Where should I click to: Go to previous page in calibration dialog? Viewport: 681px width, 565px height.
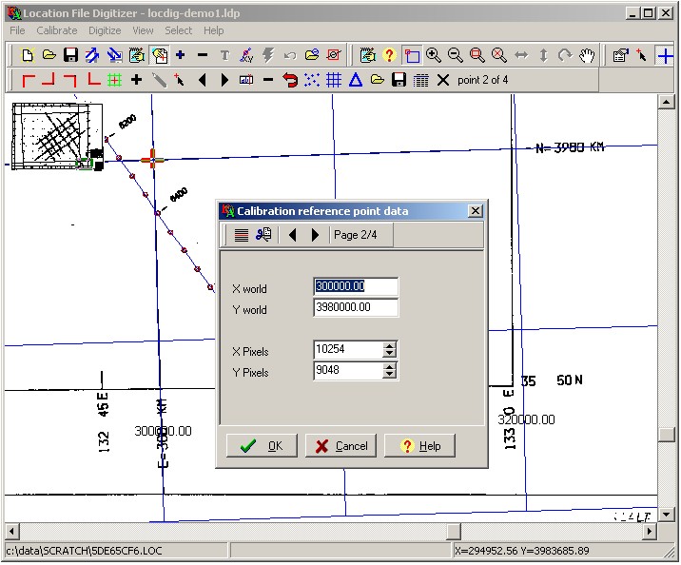293,235
